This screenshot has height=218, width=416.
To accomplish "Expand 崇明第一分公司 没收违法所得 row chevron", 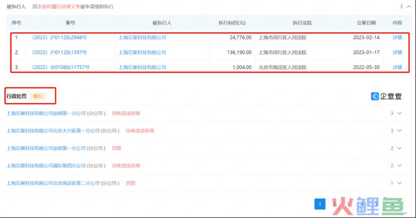I will point(399,113).
